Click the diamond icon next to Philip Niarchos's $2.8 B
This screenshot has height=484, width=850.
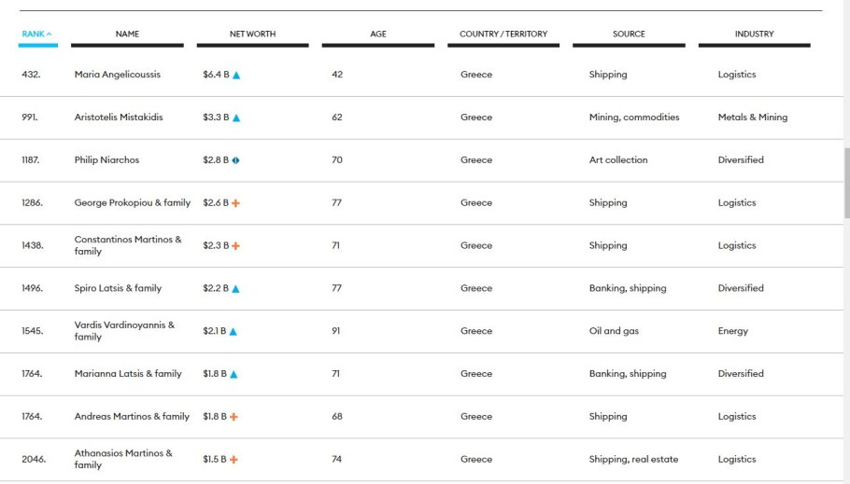coord(235,160)
